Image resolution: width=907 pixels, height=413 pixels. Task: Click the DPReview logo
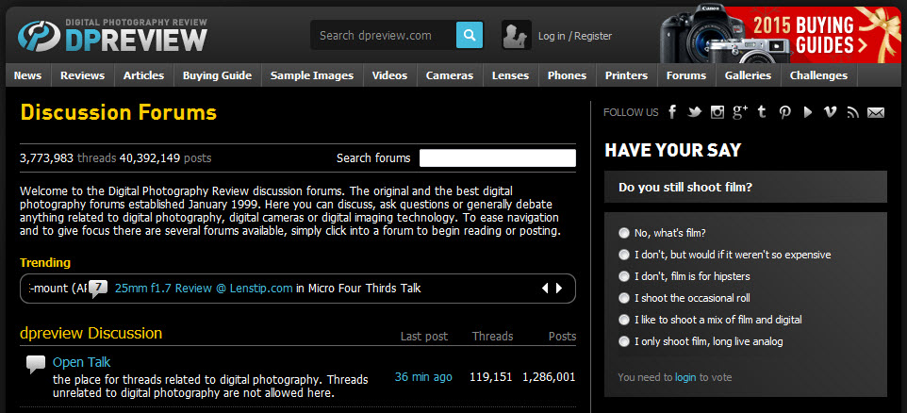coord(112,37)
